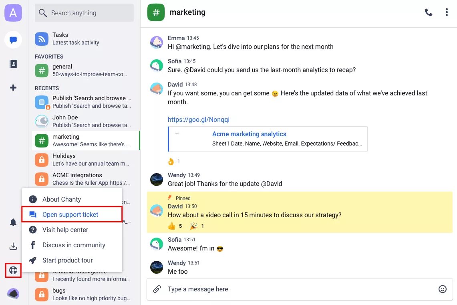Click the download icon in left sidebar
The image size is (457, 305).
coord(13,246)
